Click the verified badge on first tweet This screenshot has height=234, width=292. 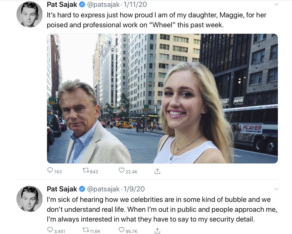pyautogui.click(x=82, y=5)
